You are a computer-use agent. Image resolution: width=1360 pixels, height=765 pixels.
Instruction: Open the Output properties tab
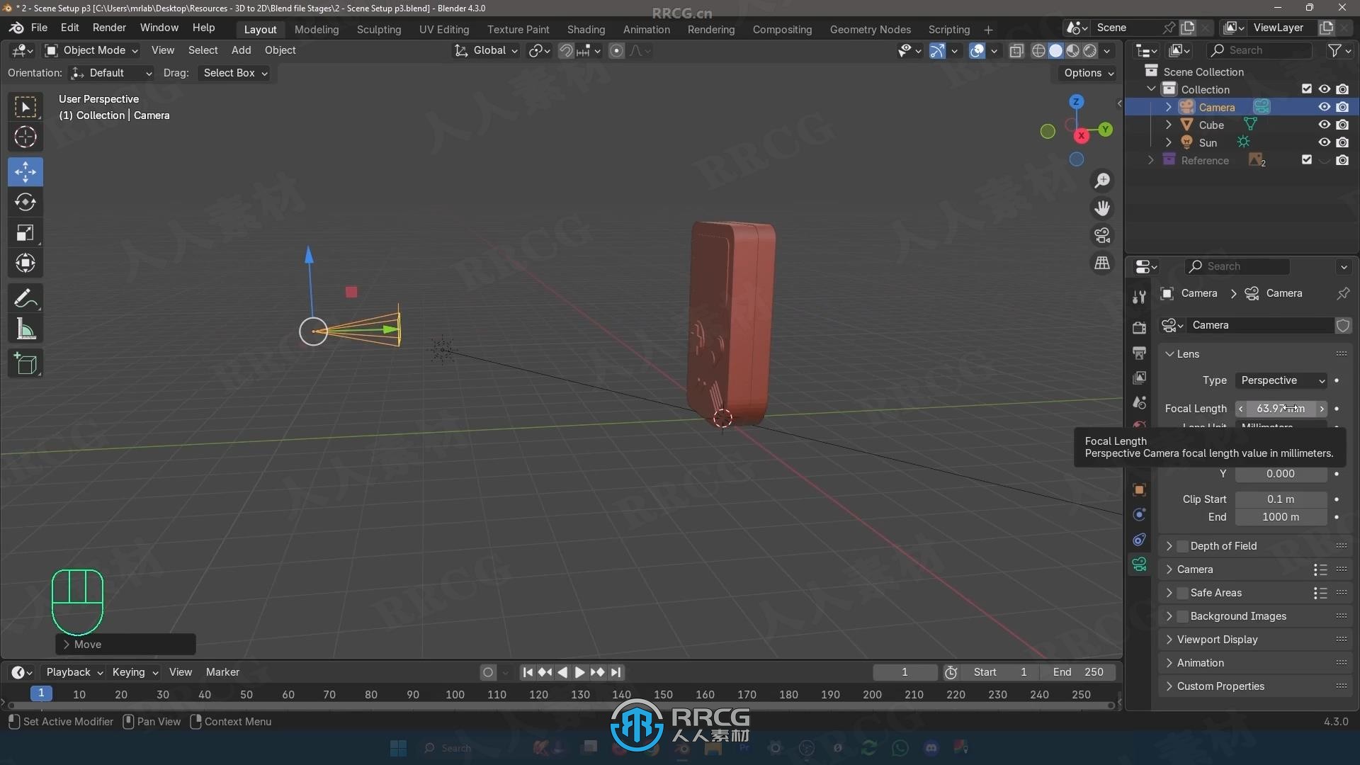pyautogui.click(x=1139, y=352)
